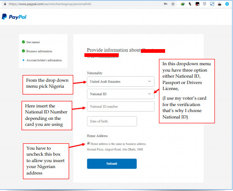The height and width of the screenshot is (191, 233).
Task: Open the blue circular eye extension icon
Action: click(x=227, y=4)
